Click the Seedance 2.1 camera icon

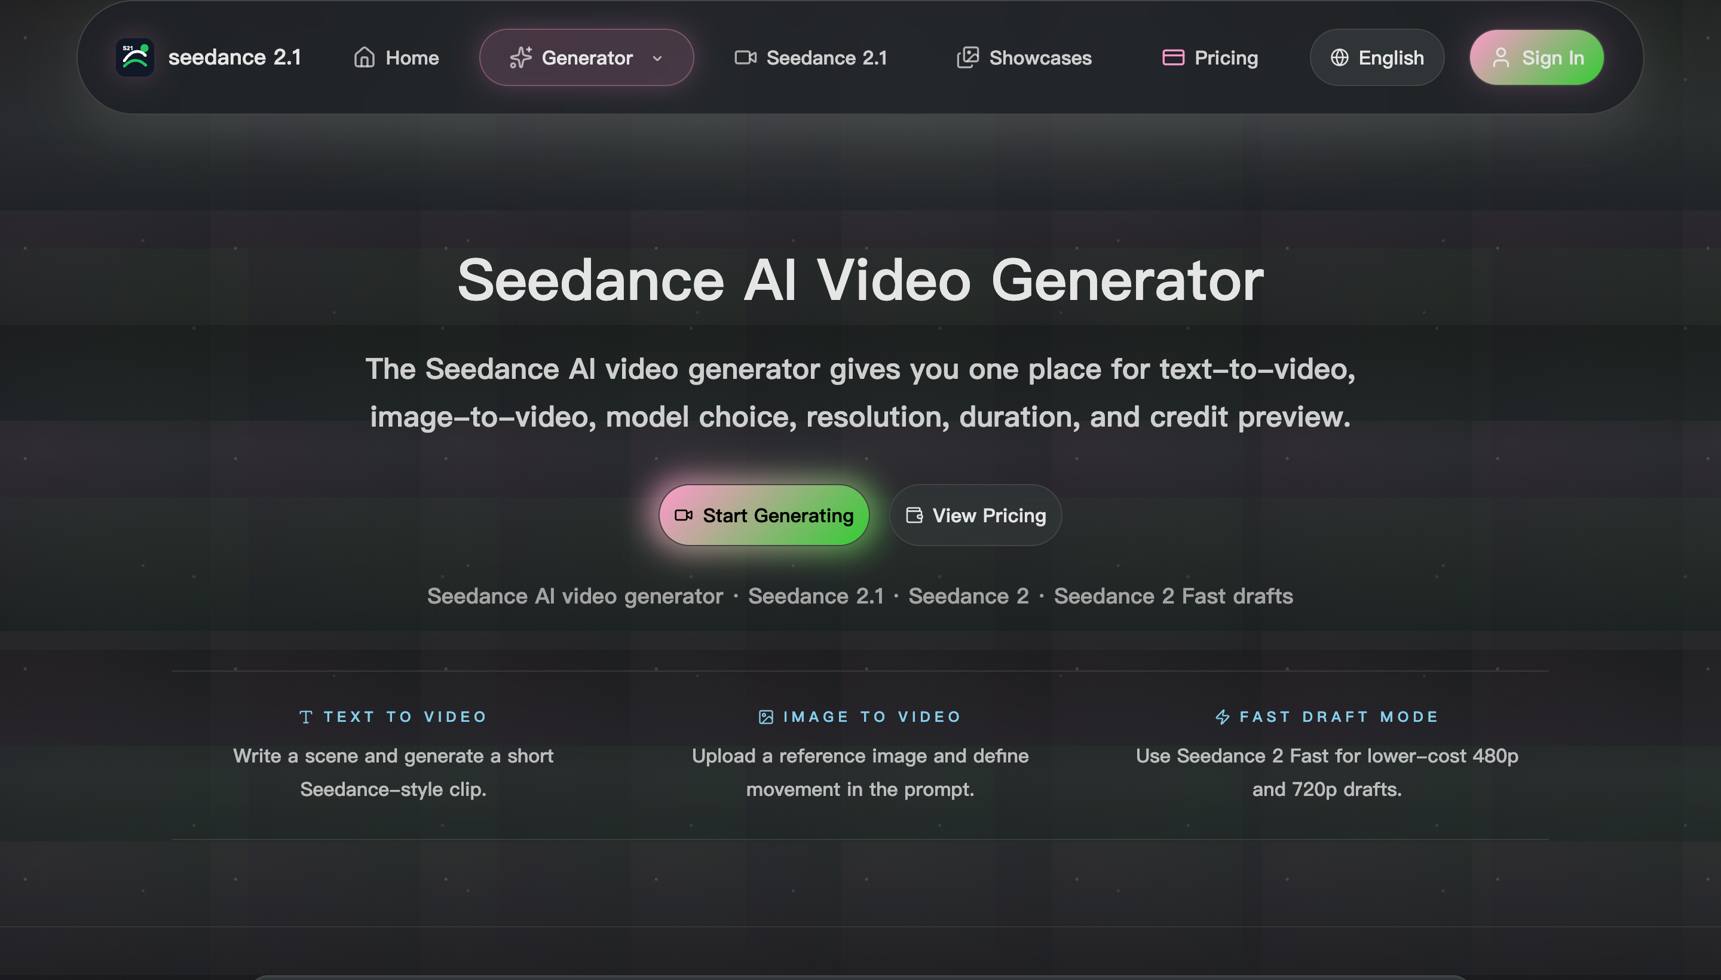(745, 57)
